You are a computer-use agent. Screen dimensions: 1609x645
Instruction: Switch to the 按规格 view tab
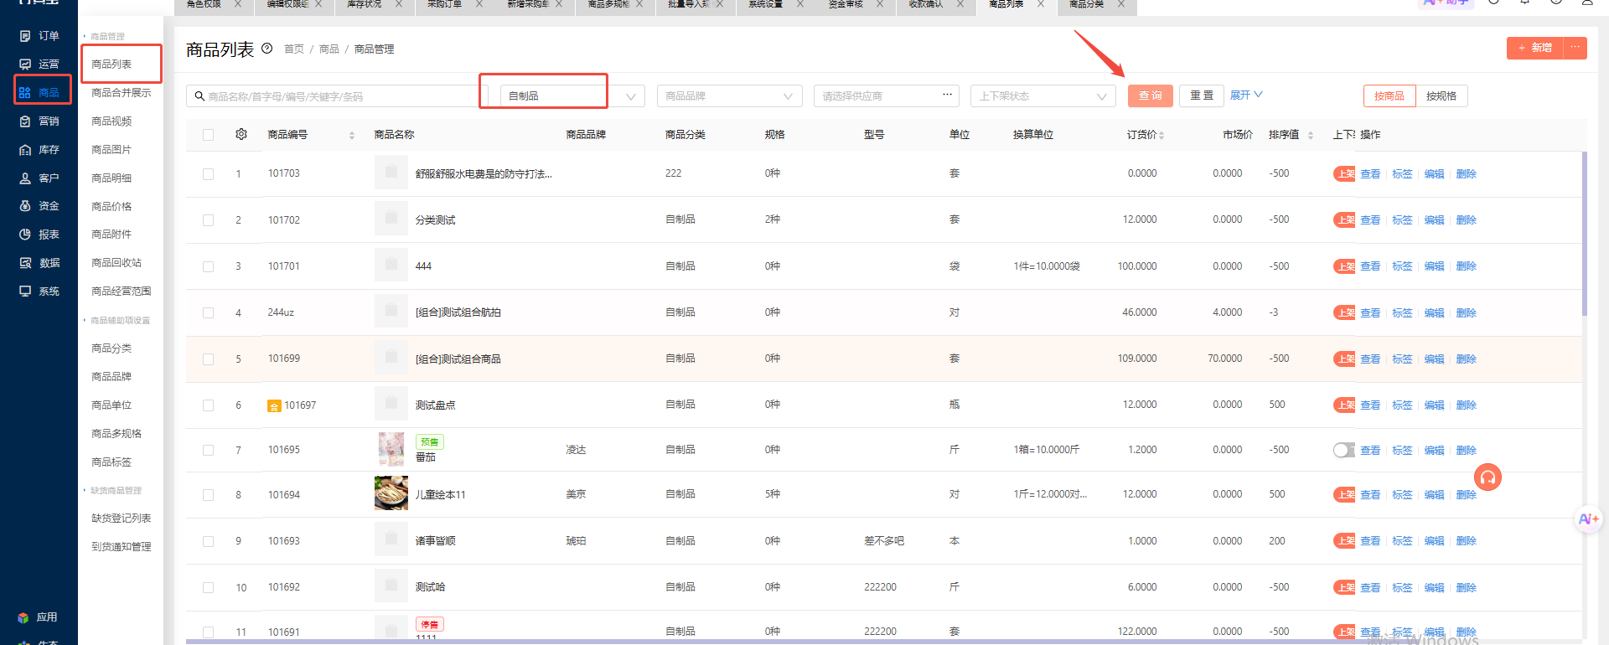coord(1441,96)
